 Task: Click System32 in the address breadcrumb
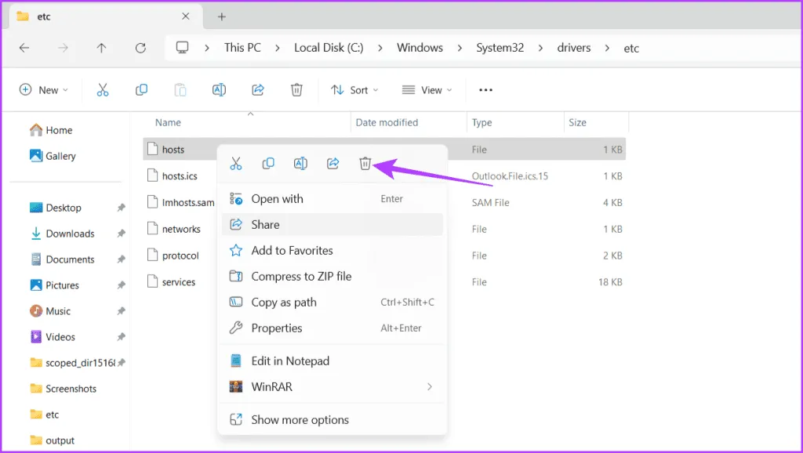pyautogui.click(x=502, y=48)
